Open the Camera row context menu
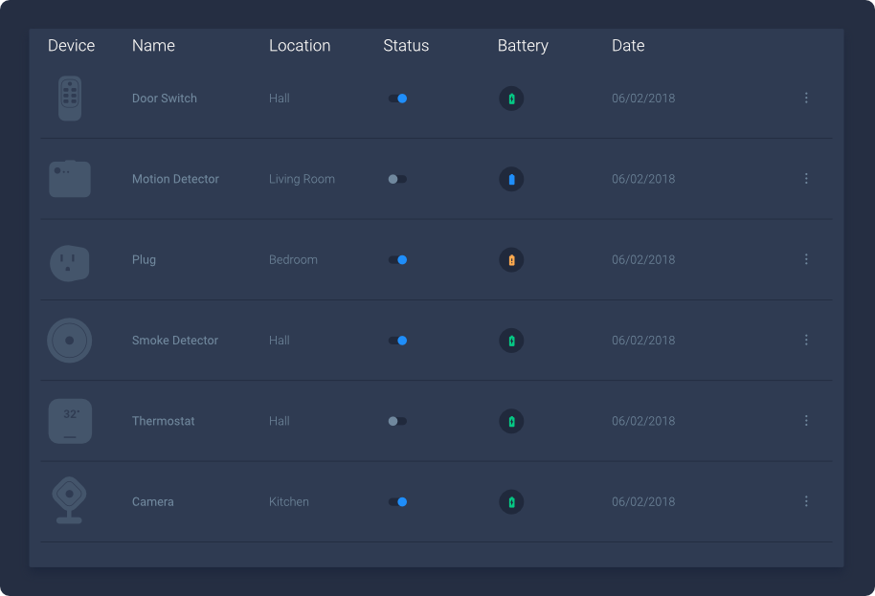The height and width of the screenshot is (596, 875). pyautogui.click(x=806, y=501)
